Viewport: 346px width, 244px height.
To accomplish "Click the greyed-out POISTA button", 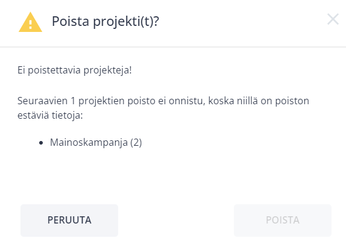I will [x=283, y=220].
